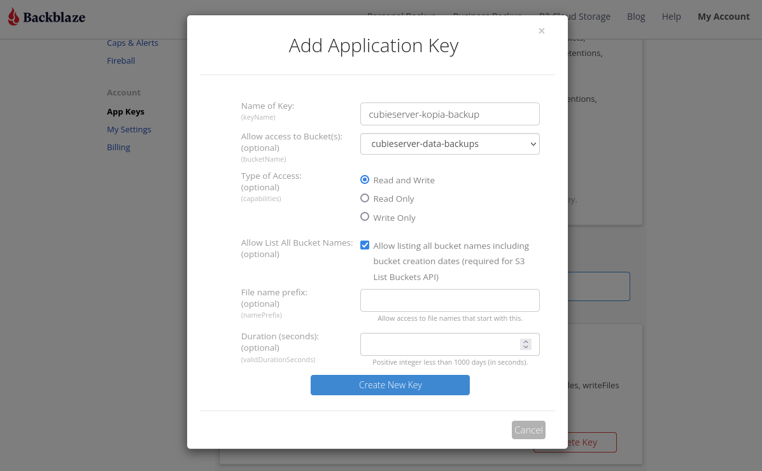Click the Create New Key button
The height and width of the screenshot is (471, 762).
pyautogui.click(x=390, y=385)
